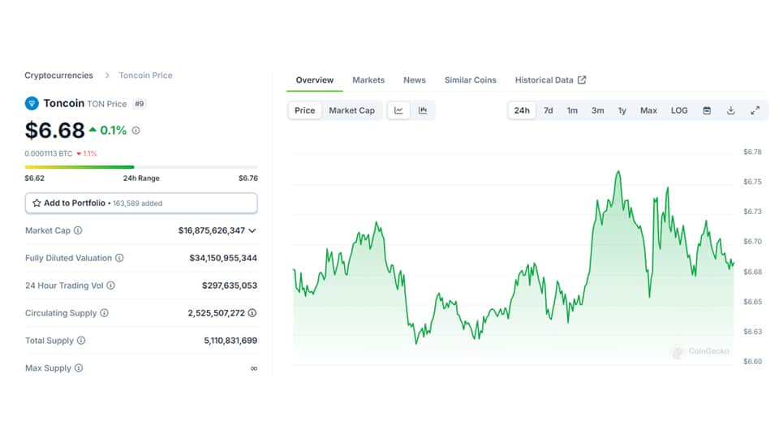
Task: Open price change info icon beside 0.1%
Action: [136, 130]
